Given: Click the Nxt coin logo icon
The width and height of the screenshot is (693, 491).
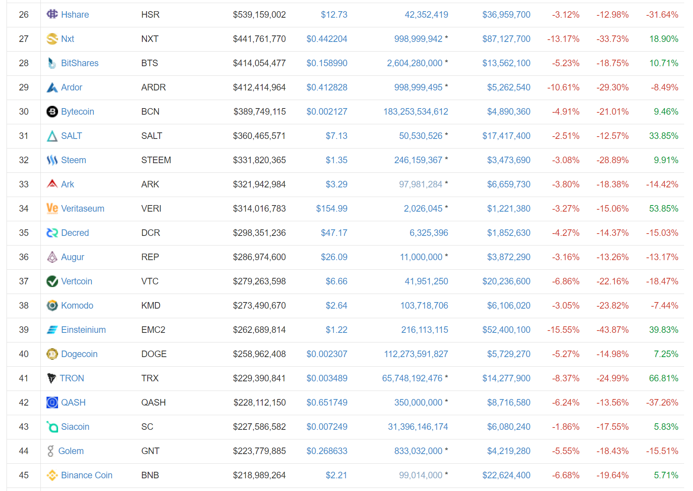Looking at the screenshot, I should [x=52, y=39].
